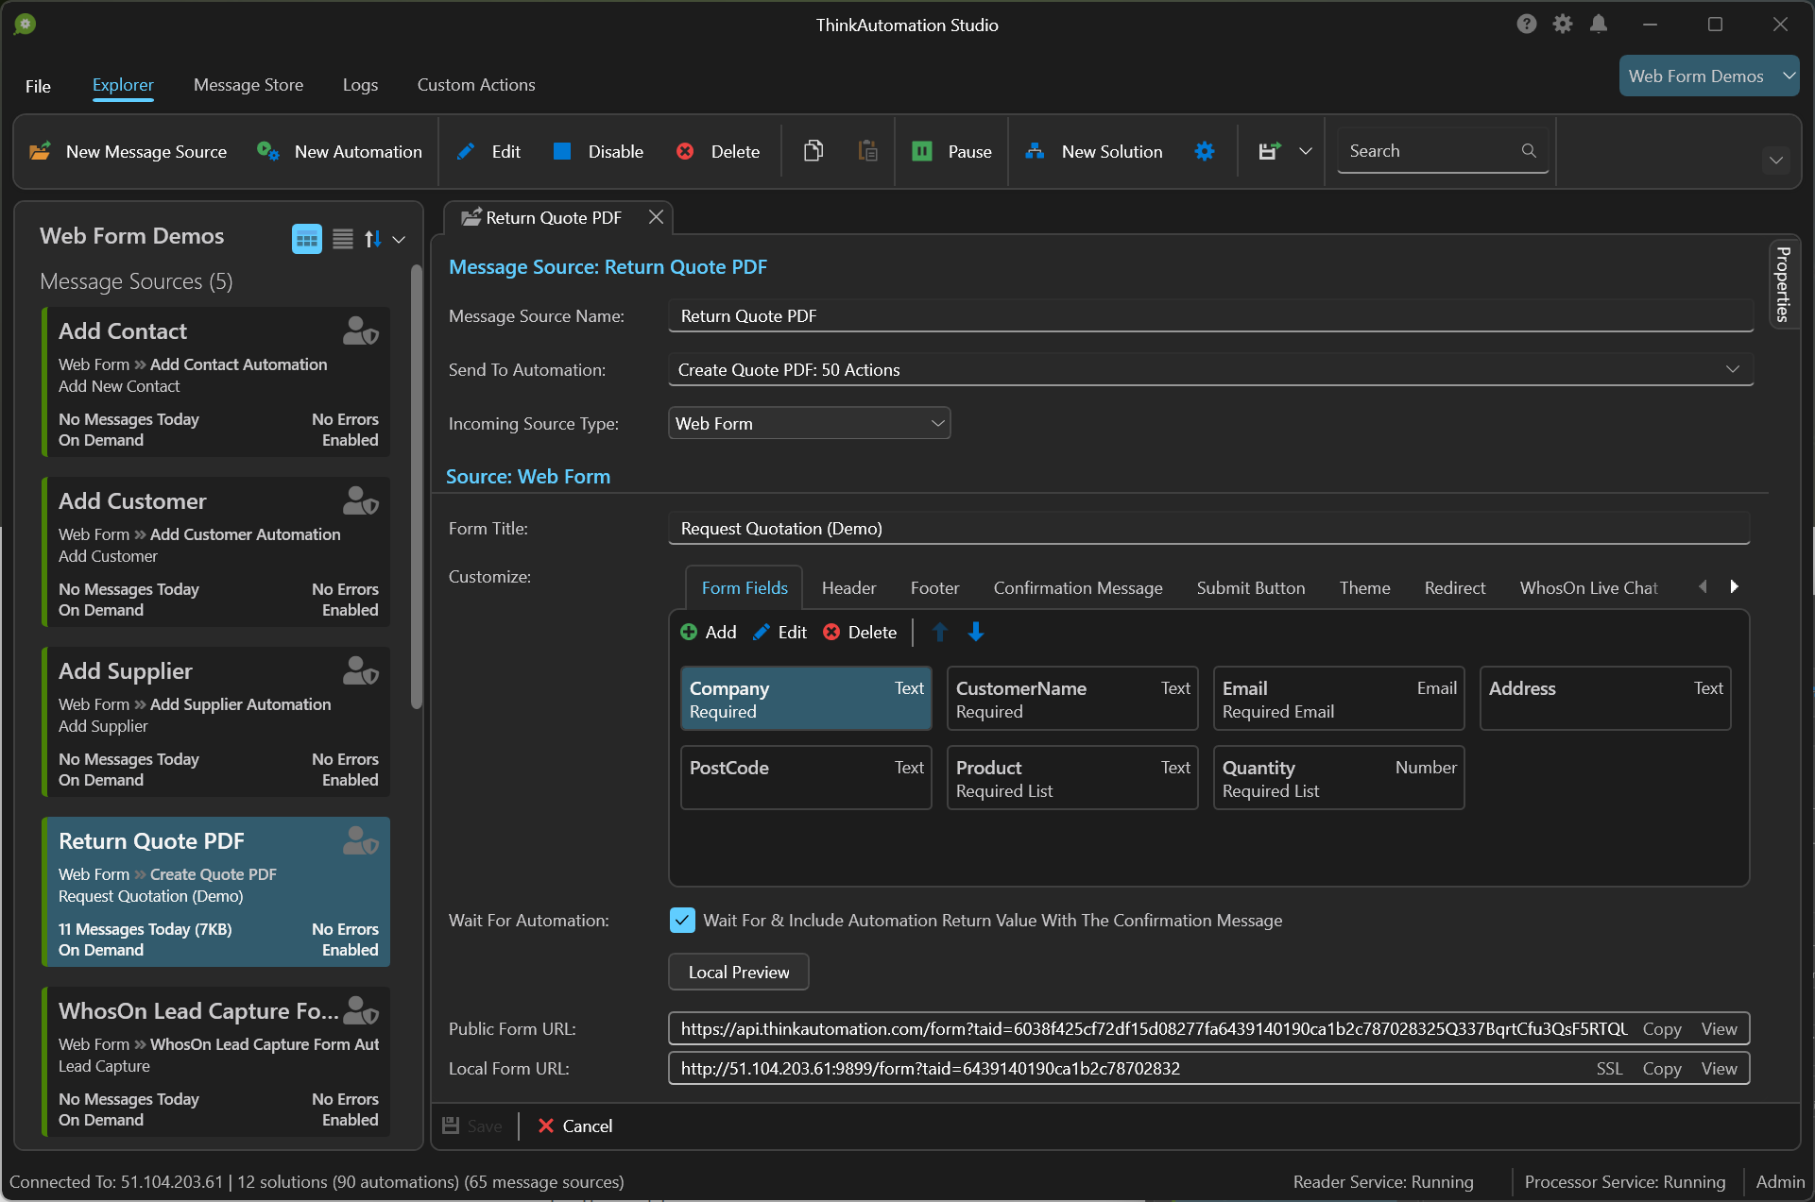1815x1202 pixels.
Task: Click the Delete toolbar button
Action: [x=718, y=151]
